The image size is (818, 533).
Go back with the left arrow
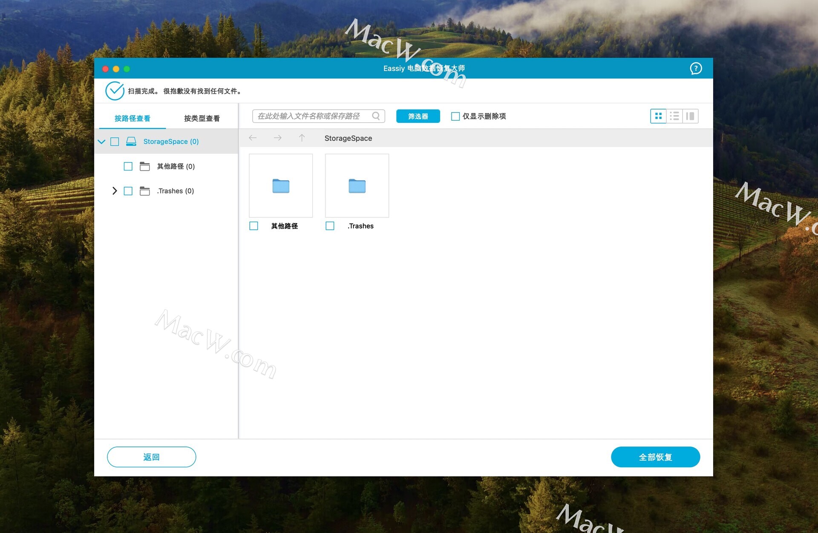pyautogui.click(x=253, y=138)
